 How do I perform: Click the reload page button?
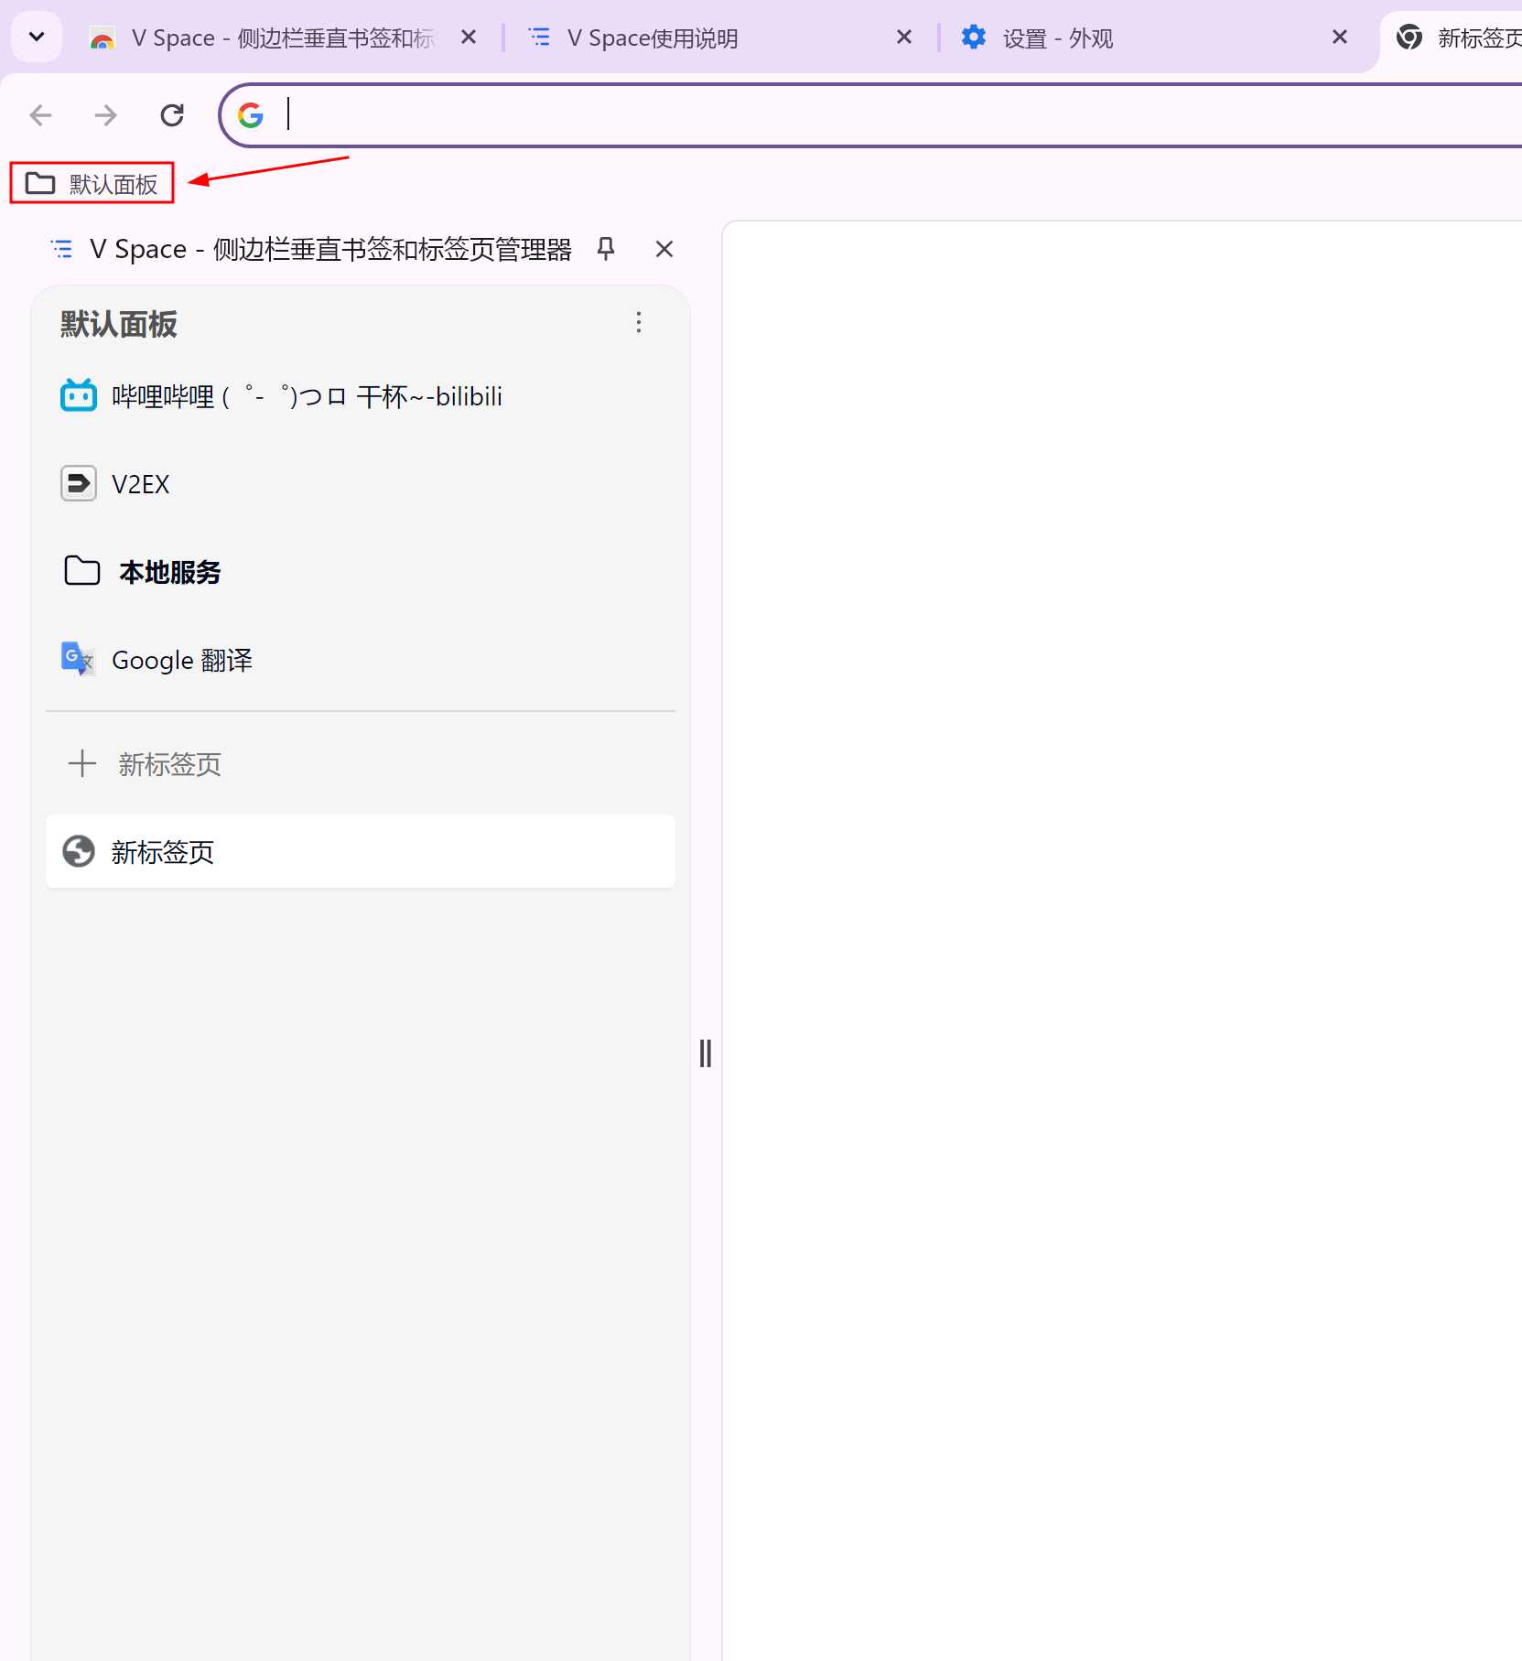[172, 114]
